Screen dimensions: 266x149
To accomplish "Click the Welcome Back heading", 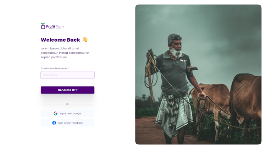I will tap(60, 40).
